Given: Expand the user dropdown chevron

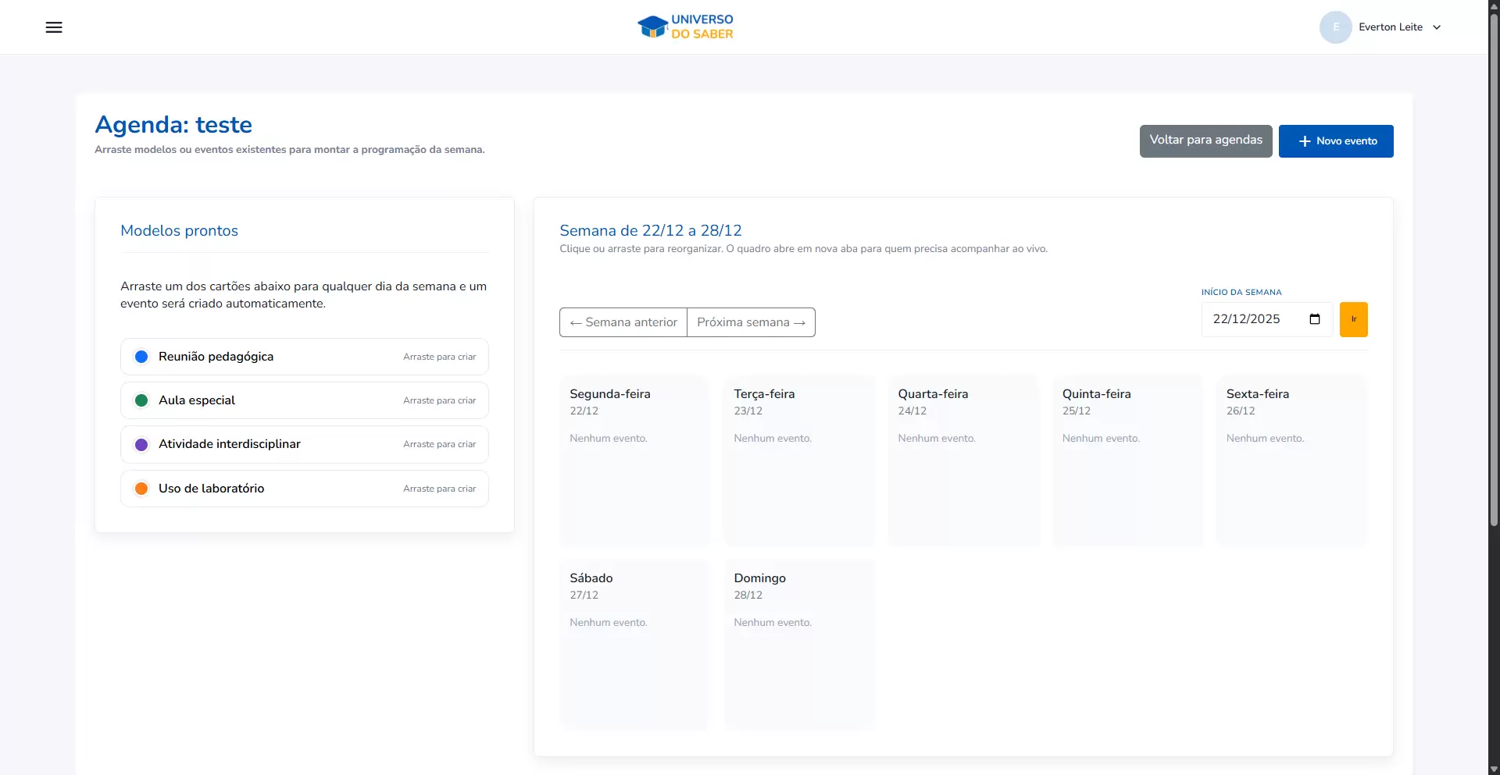Looking at the screenshot, I should 1437,27.
